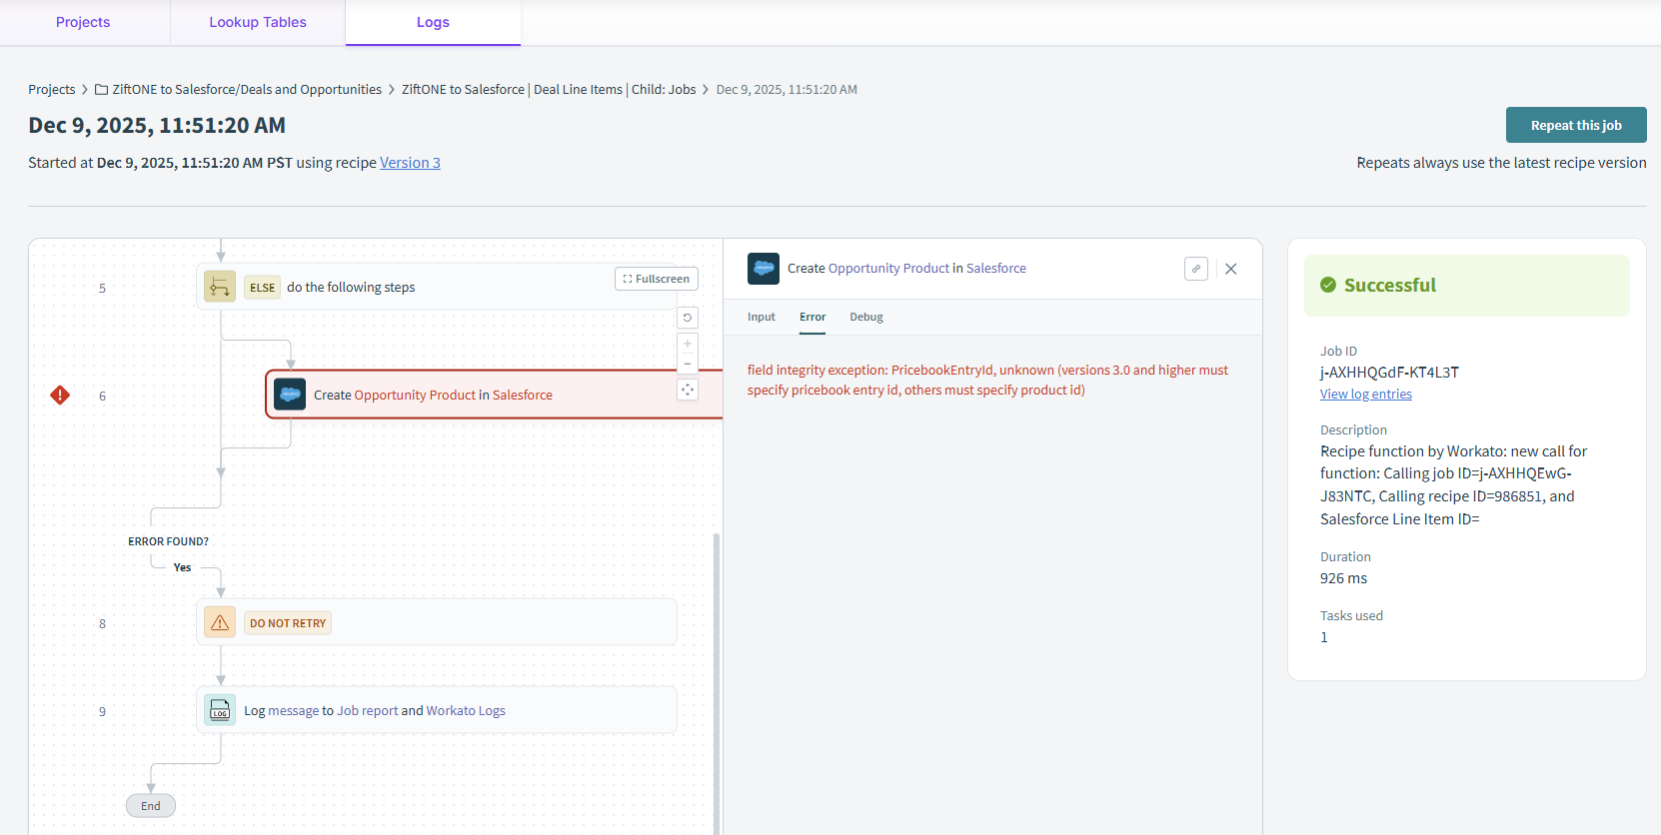Close the step details panel
Viewport: 1661px width, 835px height.
[x=1231, y=269]
